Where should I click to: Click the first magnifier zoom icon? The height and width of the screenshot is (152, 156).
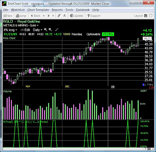pyautogui.click(x=46, y=30)
